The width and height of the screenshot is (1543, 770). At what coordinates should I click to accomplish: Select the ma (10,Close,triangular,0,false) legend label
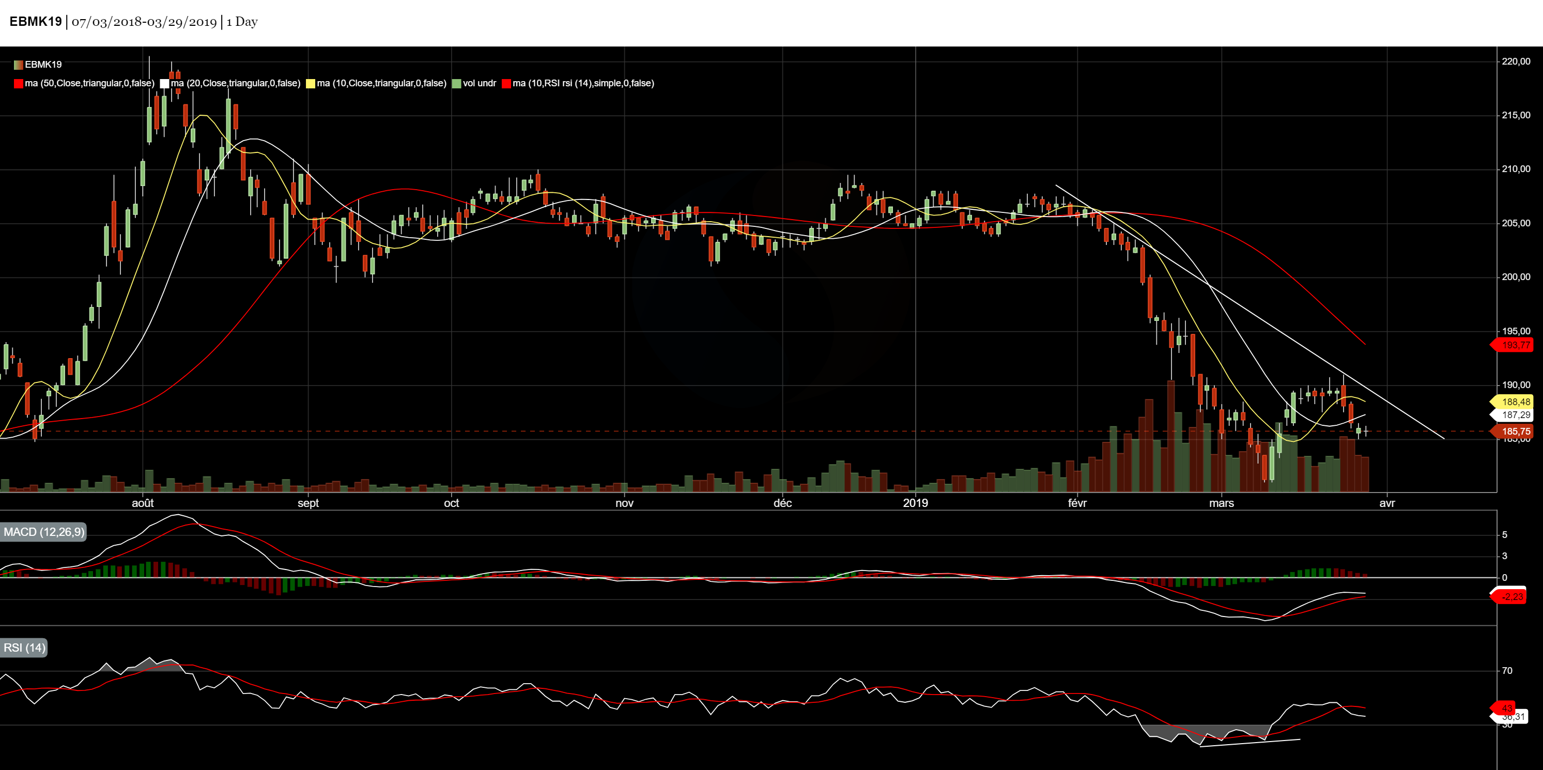381,83
